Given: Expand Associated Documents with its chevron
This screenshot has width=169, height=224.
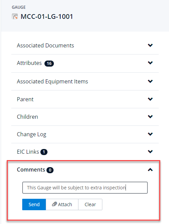Looking at the screenshot, I should [150, 45].
